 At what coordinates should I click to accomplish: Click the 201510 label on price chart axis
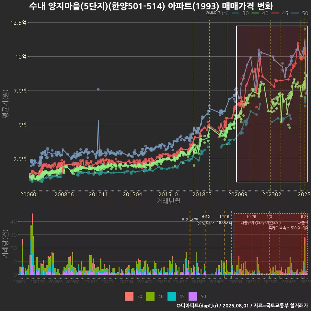click(x=168, y=194)
